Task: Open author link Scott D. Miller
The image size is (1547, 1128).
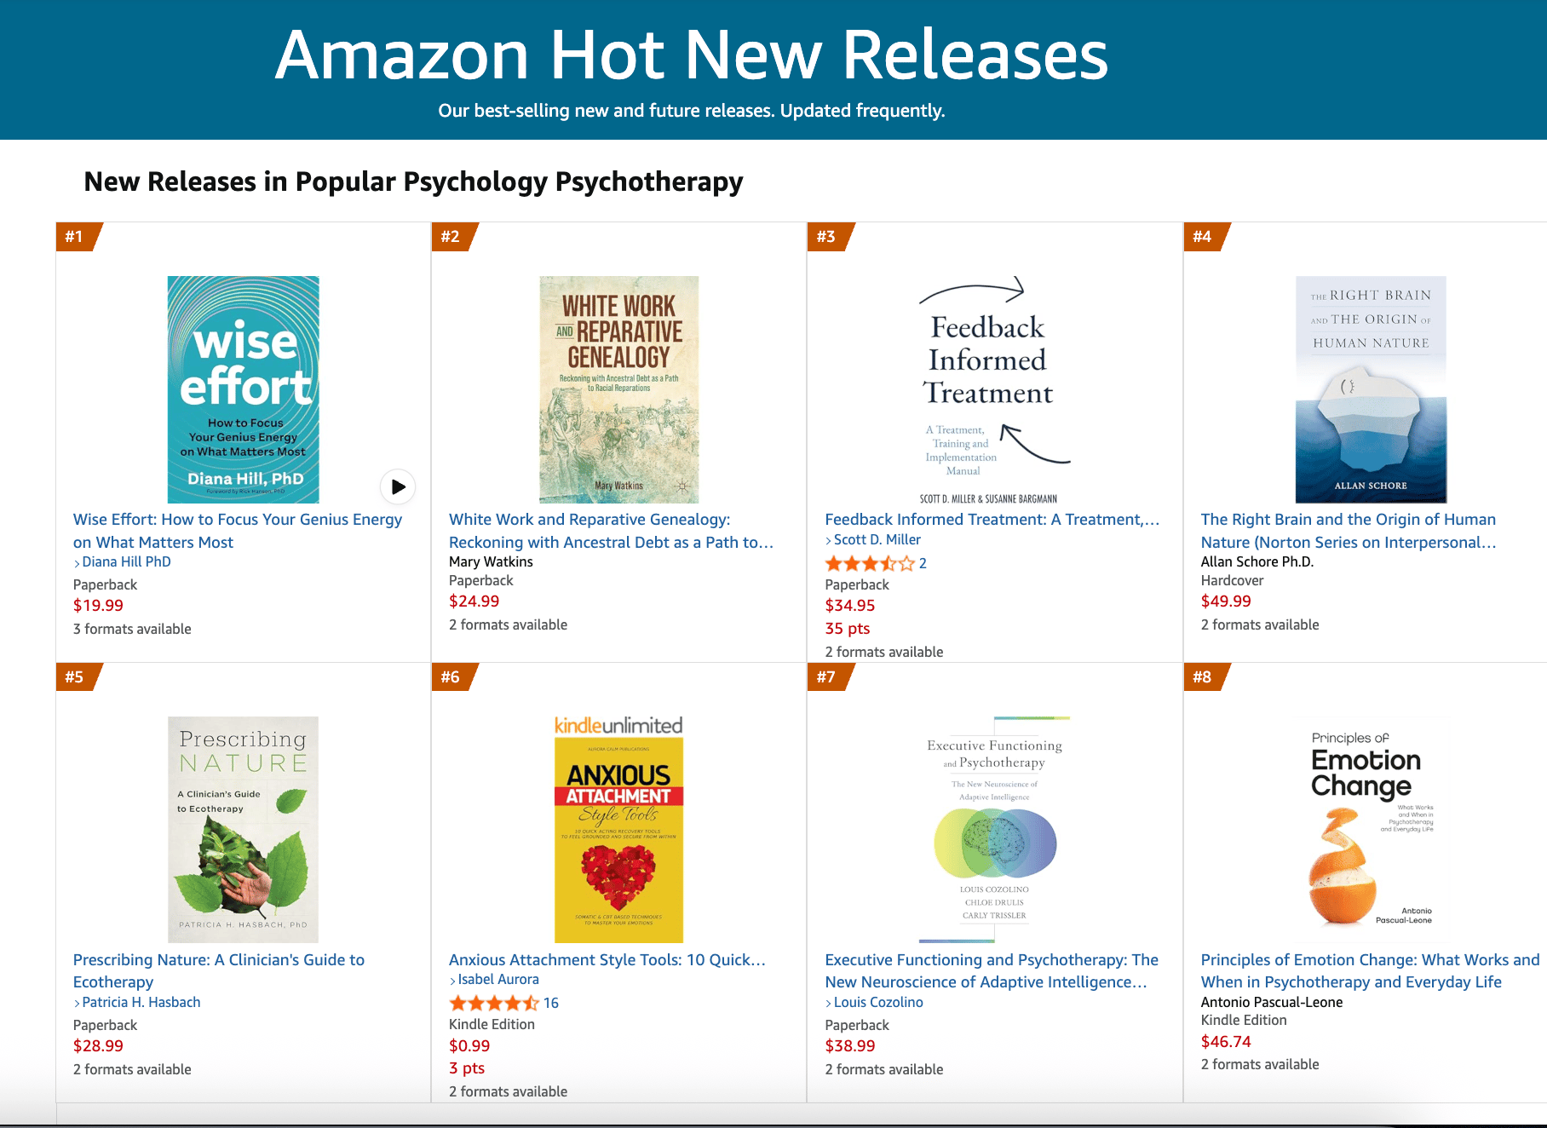Action: pyautogui.click(x=877, y=540)
